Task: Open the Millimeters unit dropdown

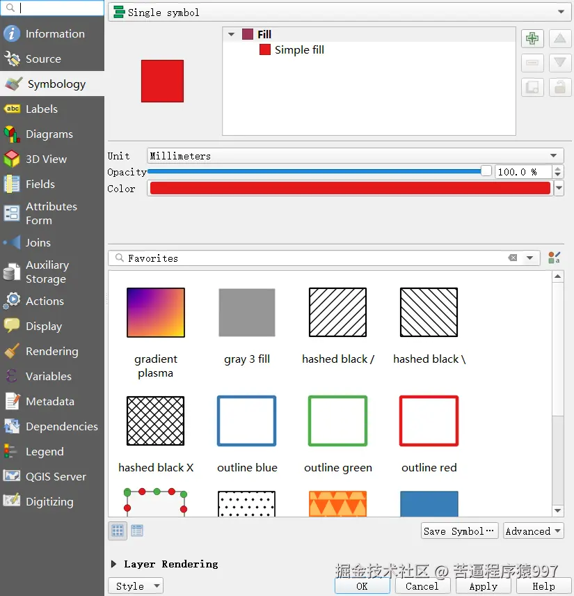Action: click(356, 156)
